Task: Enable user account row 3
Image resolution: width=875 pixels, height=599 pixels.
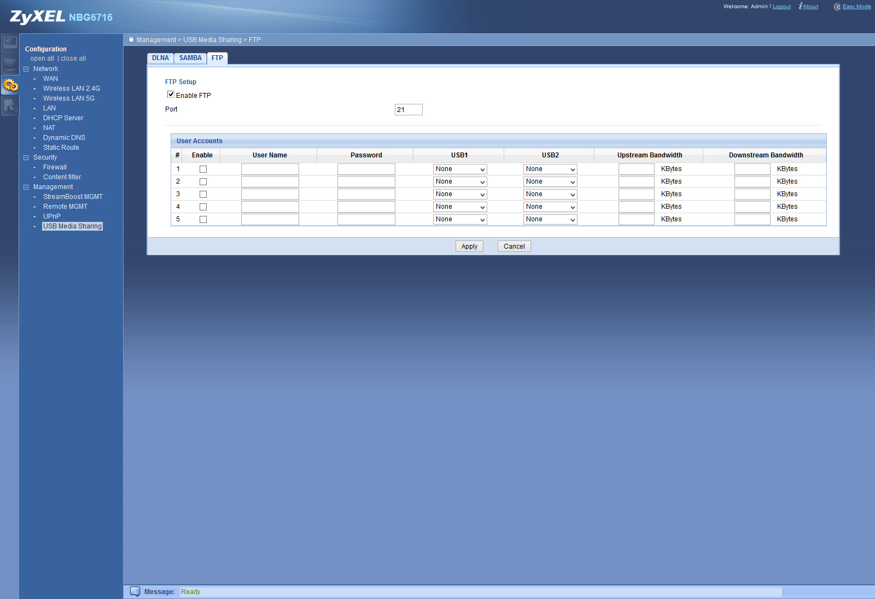Action: pyautogui.click(x=203, y=195)
